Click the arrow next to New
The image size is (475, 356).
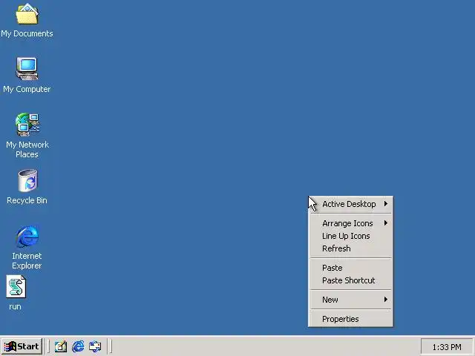click(386, 300)
